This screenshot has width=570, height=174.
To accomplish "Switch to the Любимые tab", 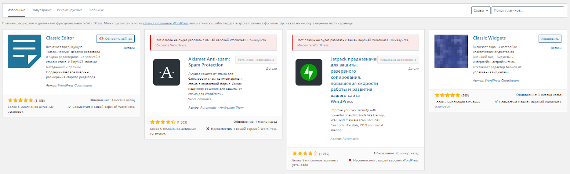I will pos(96,10).
